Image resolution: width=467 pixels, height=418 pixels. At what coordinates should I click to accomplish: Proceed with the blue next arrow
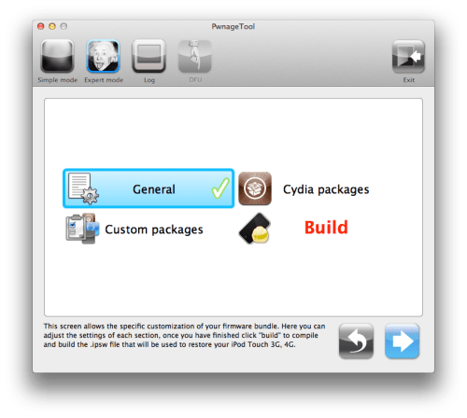pos(402,341)
